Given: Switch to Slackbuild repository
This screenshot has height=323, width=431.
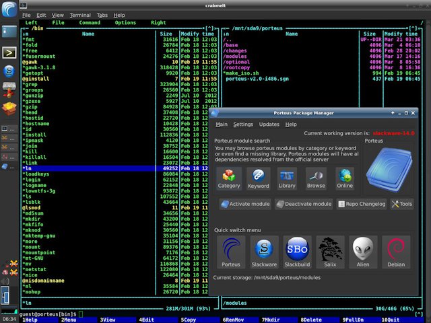Looking at the screenshot, I should (x=297, y=252).
